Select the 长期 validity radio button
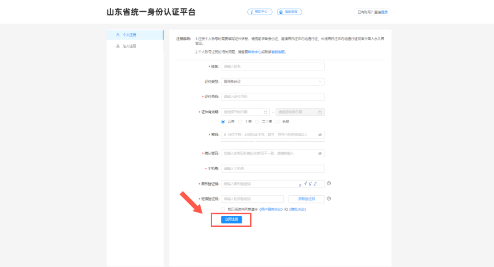 (x=278, y=122)
